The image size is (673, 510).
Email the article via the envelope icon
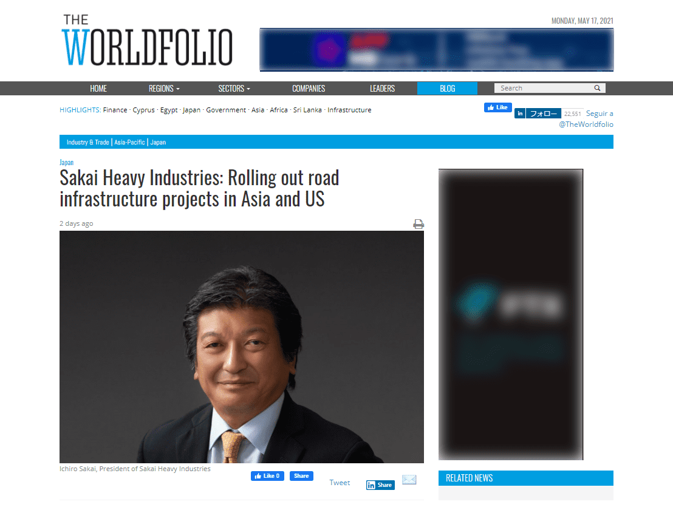click(x=409, y=480)
